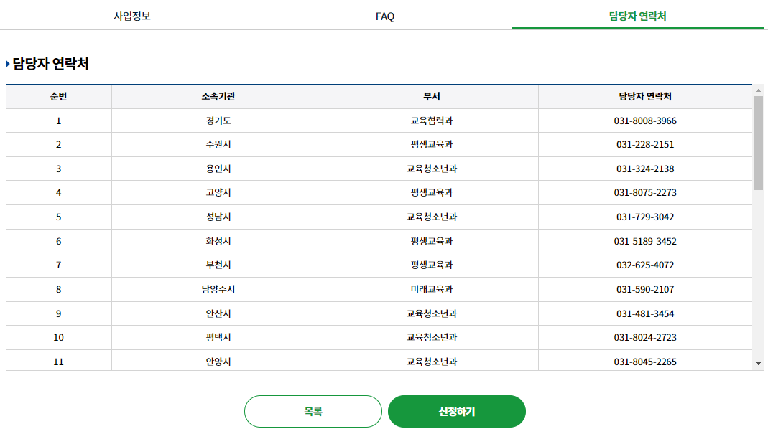
Task: Click the 목록 button
Action: (313, 411)
